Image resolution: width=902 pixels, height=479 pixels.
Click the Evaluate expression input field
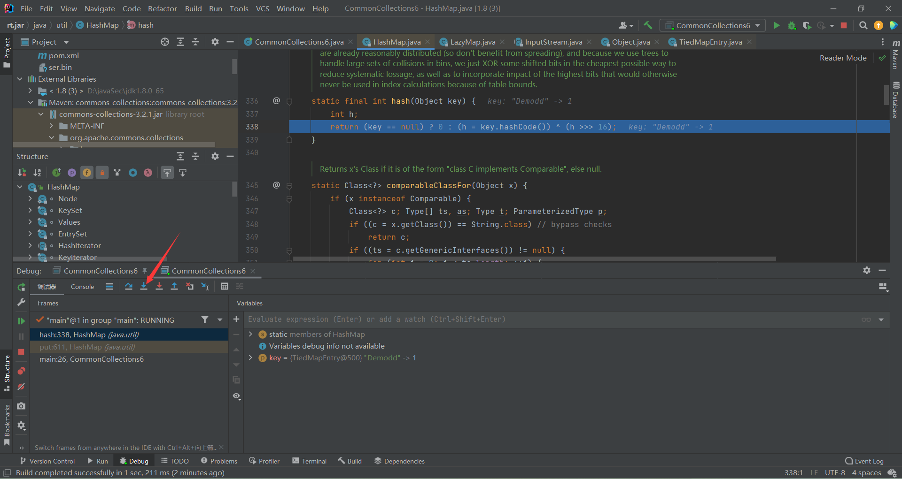click(x=552, y=319)
